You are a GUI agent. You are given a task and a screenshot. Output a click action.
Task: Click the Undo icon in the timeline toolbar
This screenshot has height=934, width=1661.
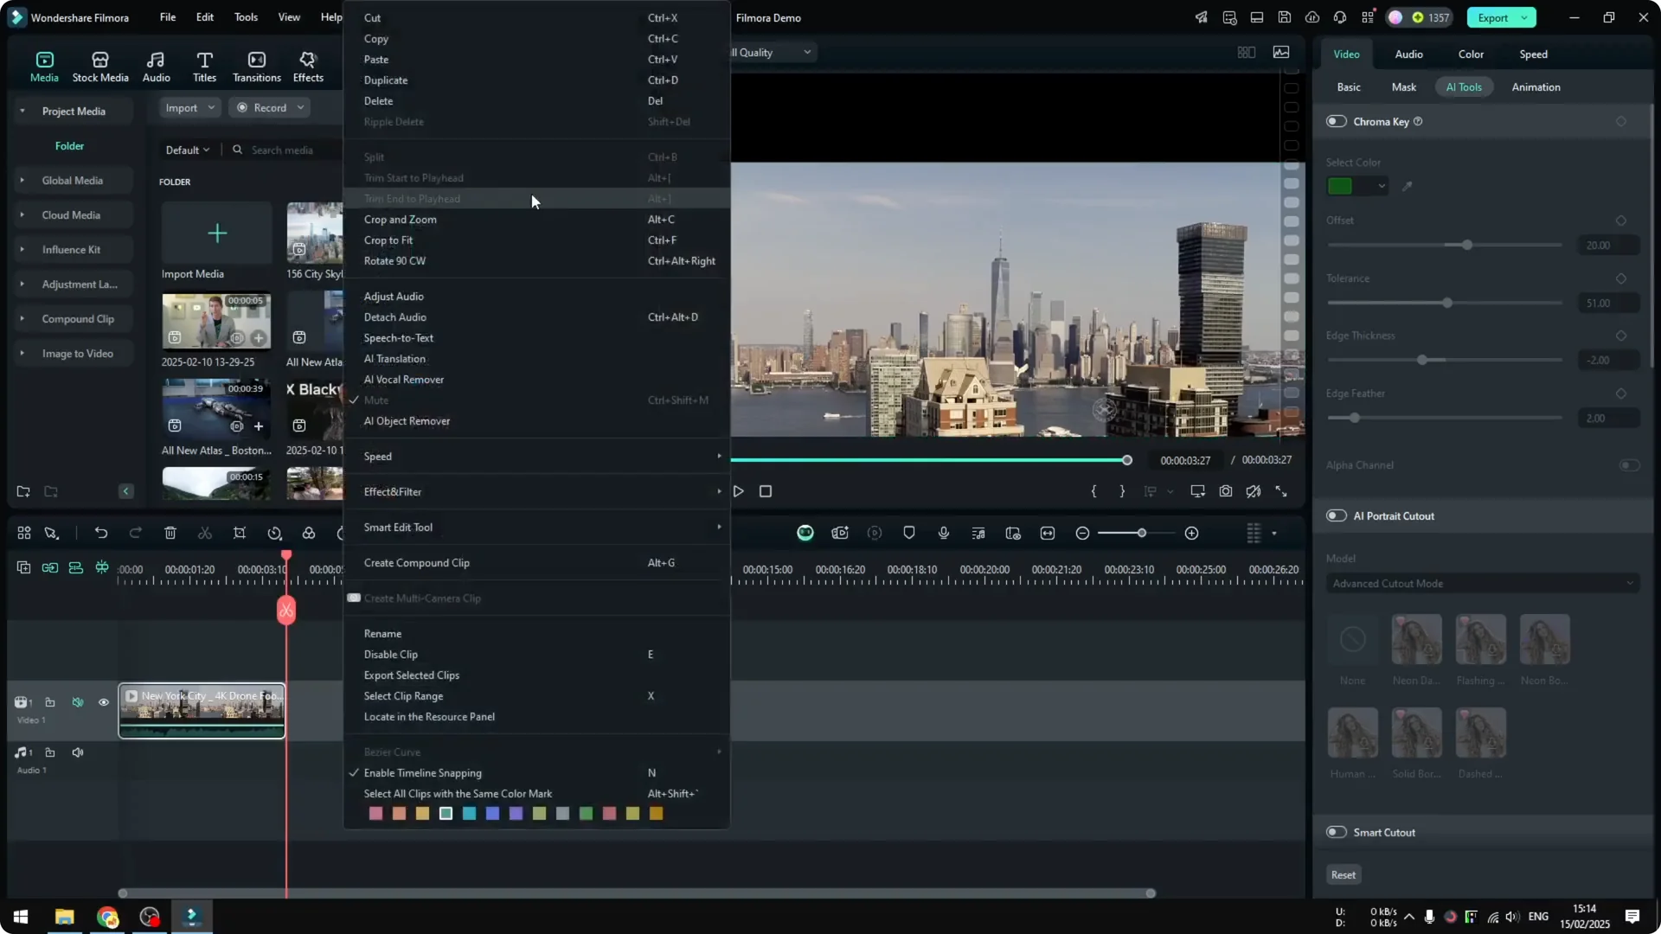tap(101, 533)
